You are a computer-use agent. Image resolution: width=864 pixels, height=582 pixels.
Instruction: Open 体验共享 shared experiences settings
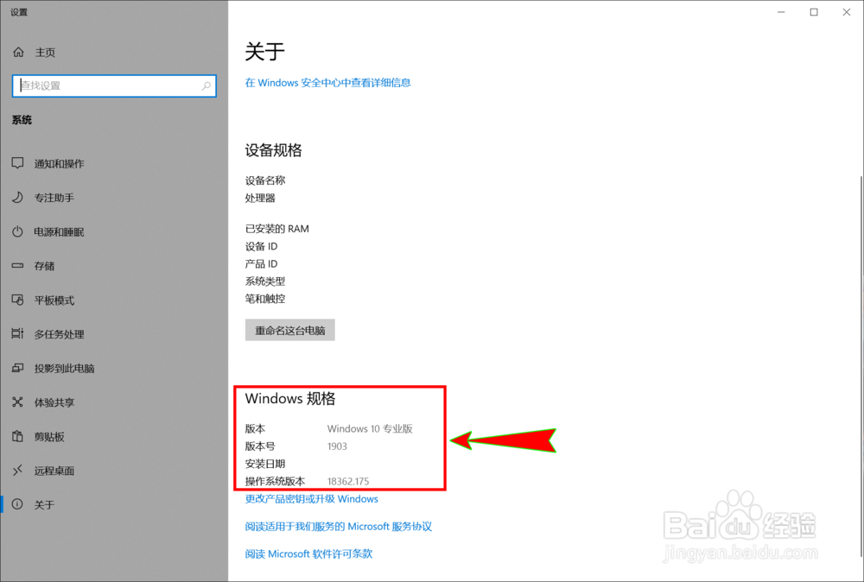coord(19,402)
